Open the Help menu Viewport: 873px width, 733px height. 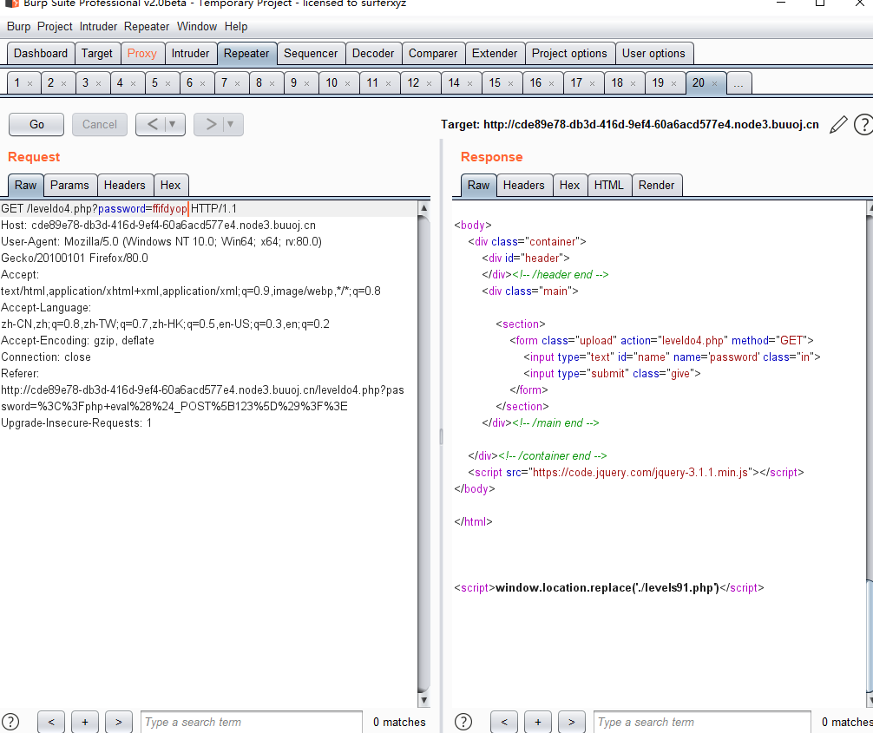point(236,27)
